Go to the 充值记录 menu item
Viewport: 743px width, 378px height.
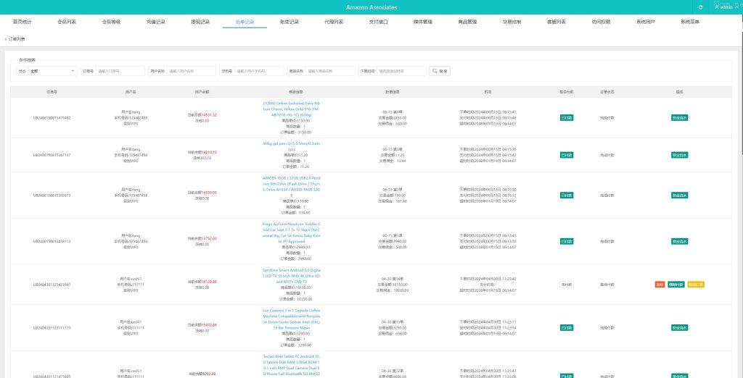pos(155,22)
